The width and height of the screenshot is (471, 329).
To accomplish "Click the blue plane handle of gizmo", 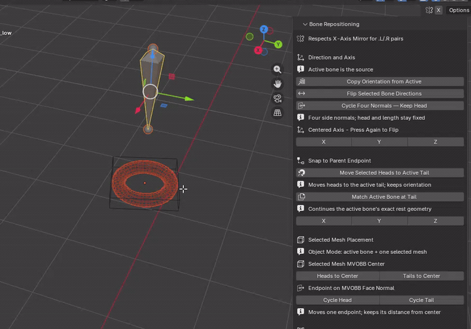I will point(164,106).
